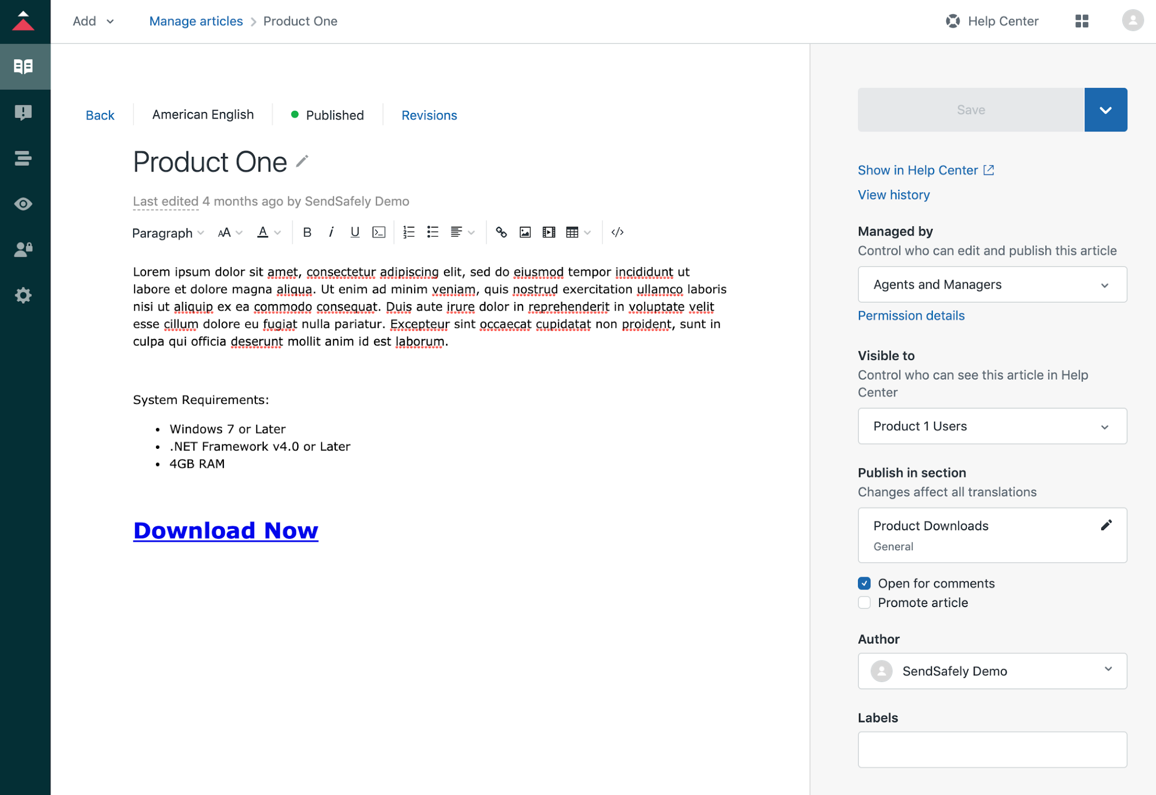This screenshot has width=1156, height=795.
Task: Toggle italic text formatting
Action: tap(331, 232)
